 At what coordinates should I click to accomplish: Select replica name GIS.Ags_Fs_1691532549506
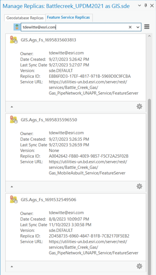click(48, 200)
